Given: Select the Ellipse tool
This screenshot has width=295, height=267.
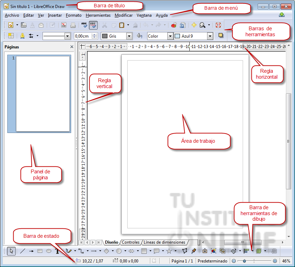Looking at the screenshot, I should (49, 251).
